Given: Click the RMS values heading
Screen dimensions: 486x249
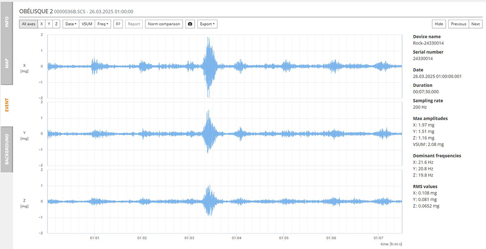Looking at the screenshot, I should (x=425, y=187).
